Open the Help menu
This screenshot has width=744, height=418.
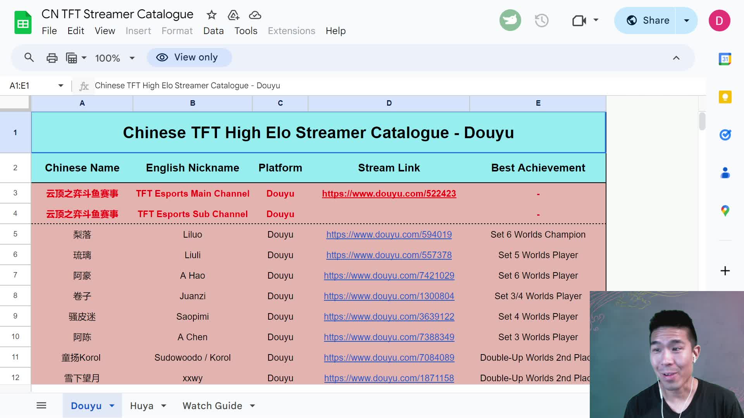click(335, 31)
